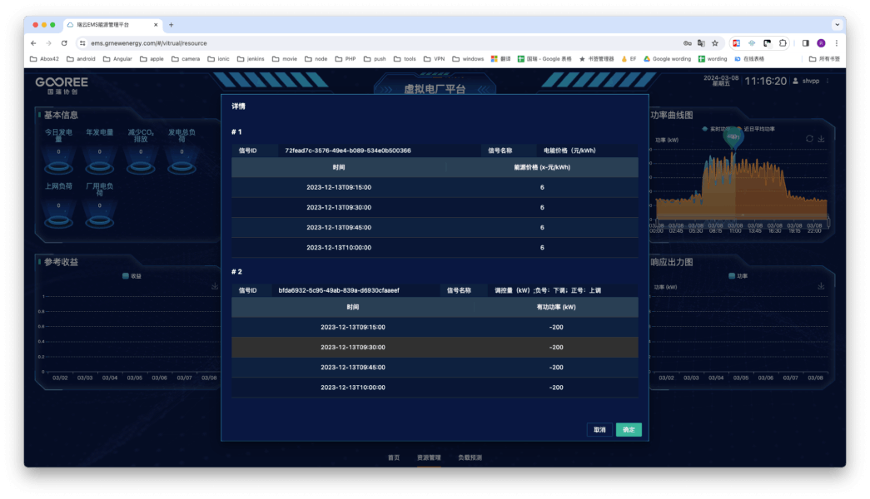Open the three-dot menu next to shvpp
The width and height of the screenshot is (870, 499).
point(828,81)
